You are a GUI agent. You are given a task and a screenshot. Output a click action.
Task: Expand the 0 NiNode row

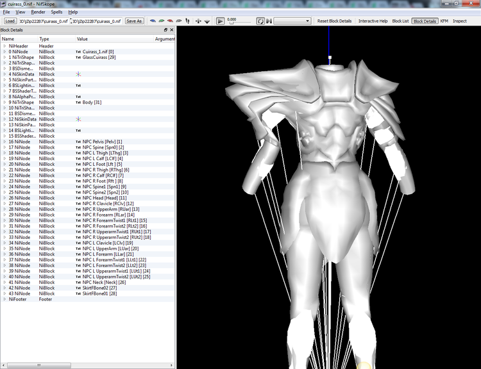click(4, 51)
